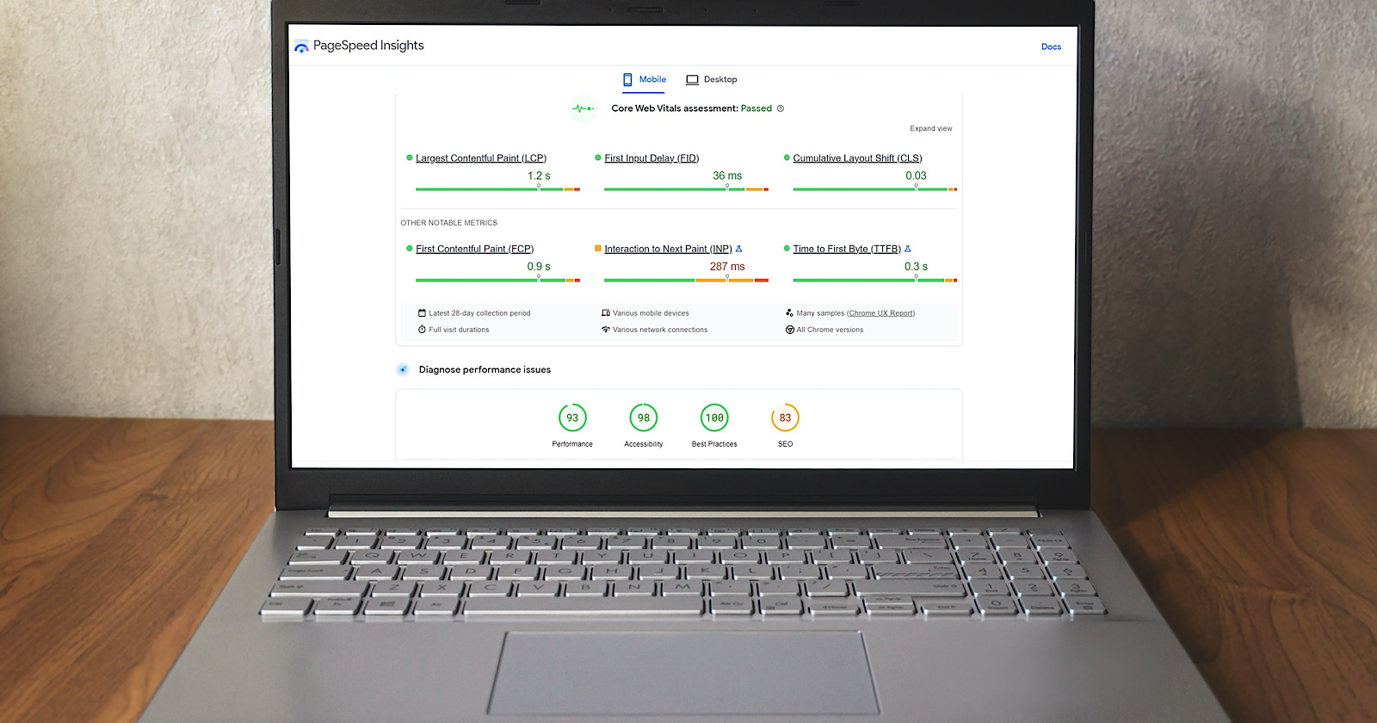Click 'All Chrome versions' text
Screen dimensions: 1377x723
830,330
